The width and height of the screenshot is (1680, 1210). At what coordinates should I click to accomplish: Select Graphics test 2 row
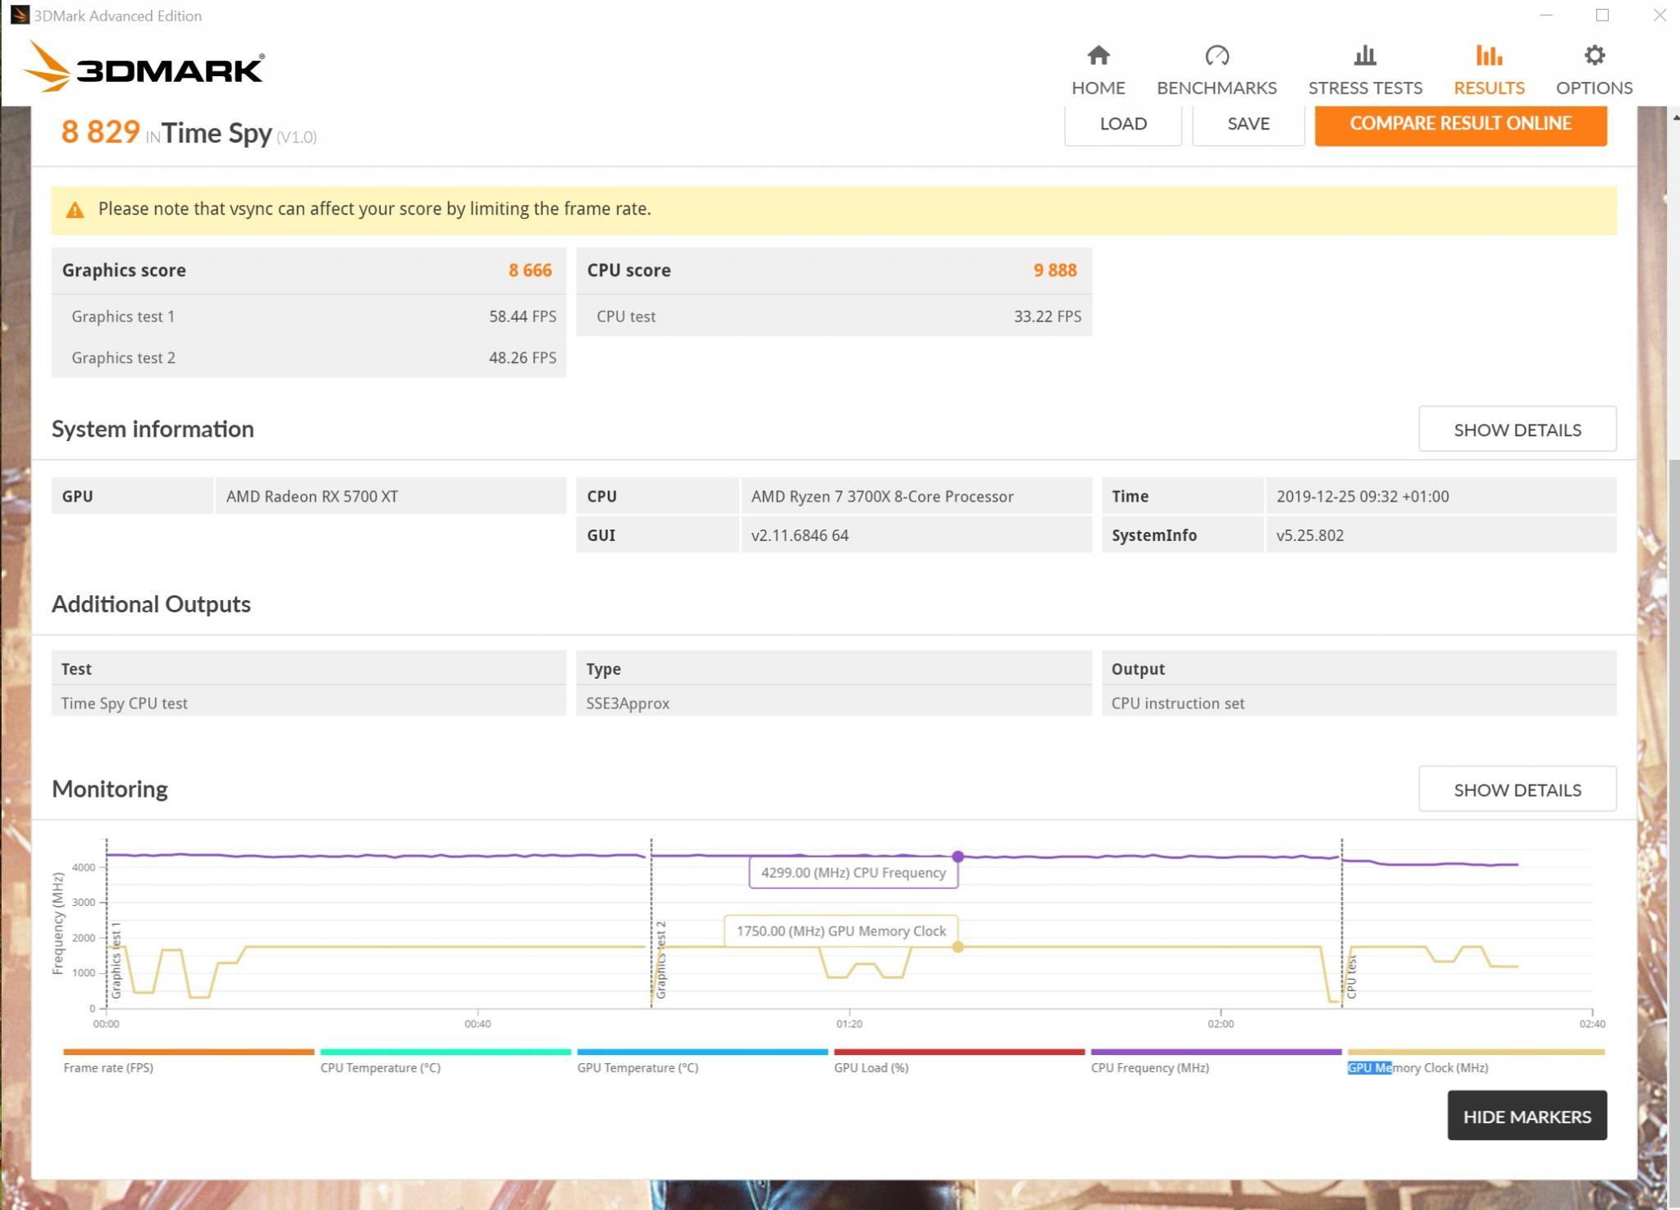(x=308, y=357)
